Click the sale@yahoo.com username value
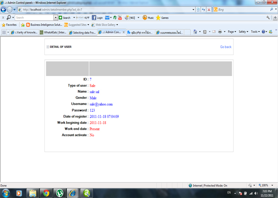278x198 pixels. pyautogui.click(x=101, y=104)
